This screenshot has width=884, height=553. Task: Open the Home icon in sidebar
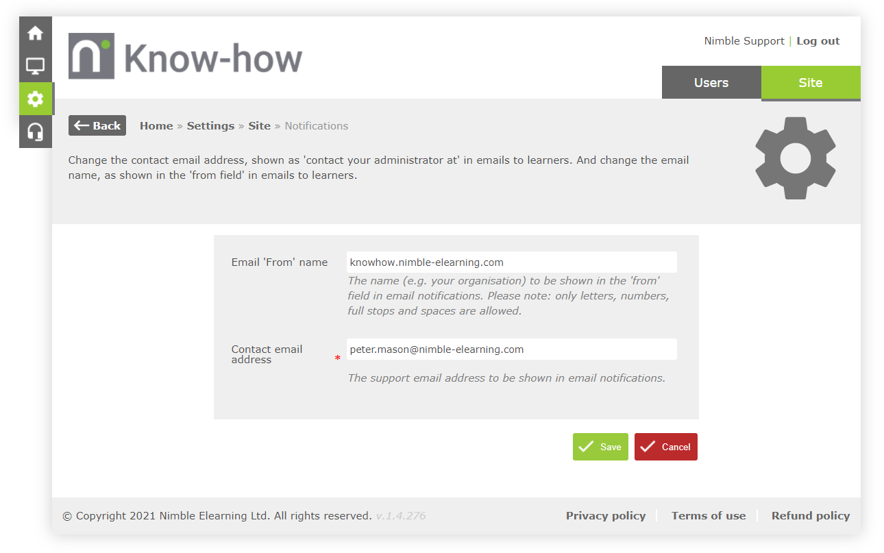click(x=35, y=33)
